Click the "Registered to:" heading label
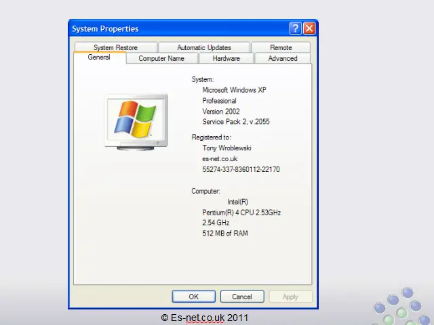This screenshot has height=325, width=434. click(x=211, y=137)
